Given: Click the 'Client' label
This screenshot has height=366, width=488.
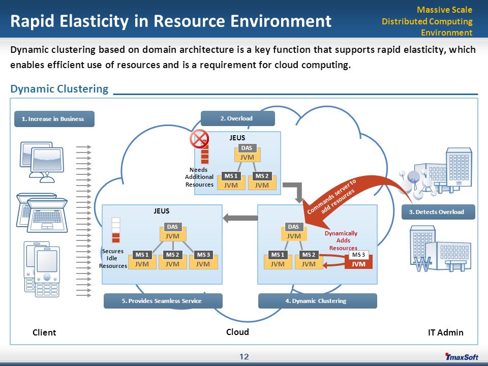Looking at the screenshot, I should click(44, 332).
